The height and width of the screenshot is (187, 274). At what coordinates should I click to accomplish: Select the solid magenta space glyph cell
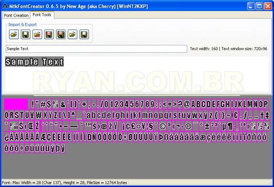[16, 104]
